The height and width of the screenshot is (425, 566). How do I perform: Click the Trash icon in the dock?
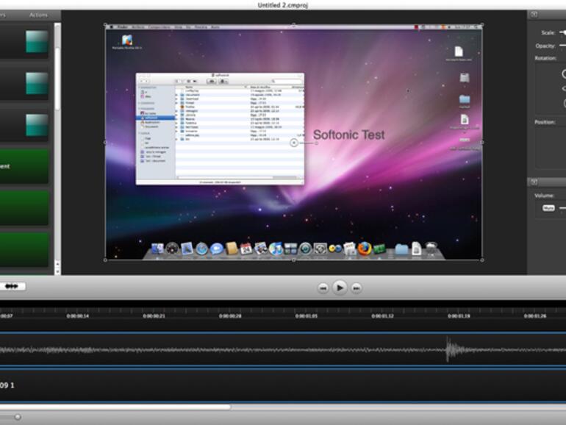(x=432, y=249)
